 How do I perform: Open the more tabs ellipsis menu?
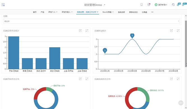point(152,12)
